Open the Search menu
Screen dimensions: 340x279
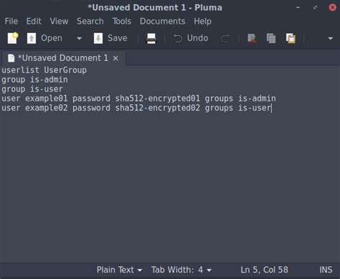coord(90,22)
